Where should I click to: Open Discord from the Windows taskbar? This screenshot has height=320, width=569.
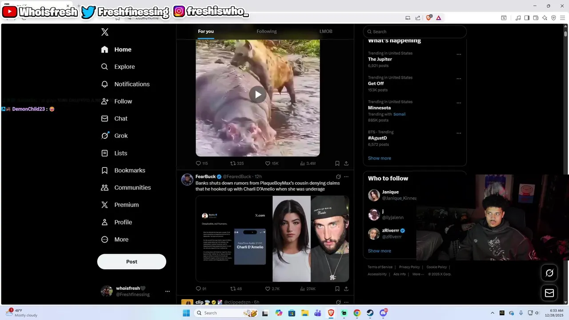383,313
